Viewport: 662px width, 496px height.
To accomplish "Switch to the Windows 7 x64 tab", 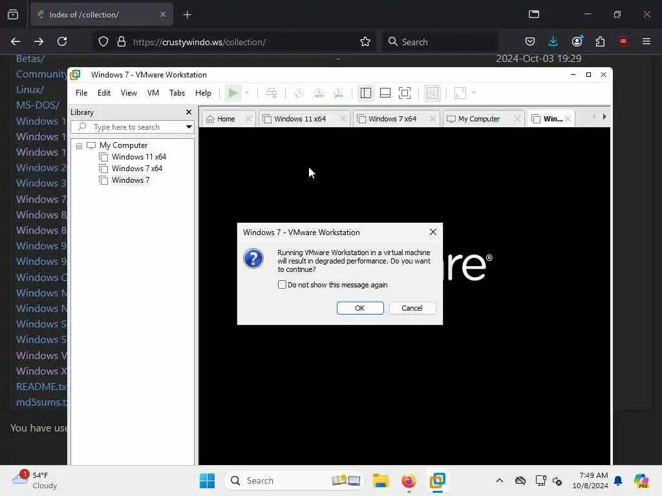I will click(x=392, y=119).
